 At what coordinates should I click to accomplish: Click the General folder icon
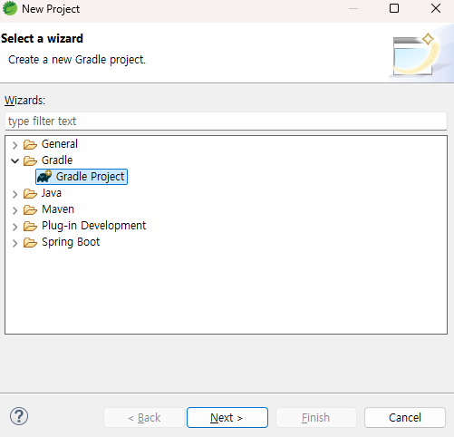30,144
